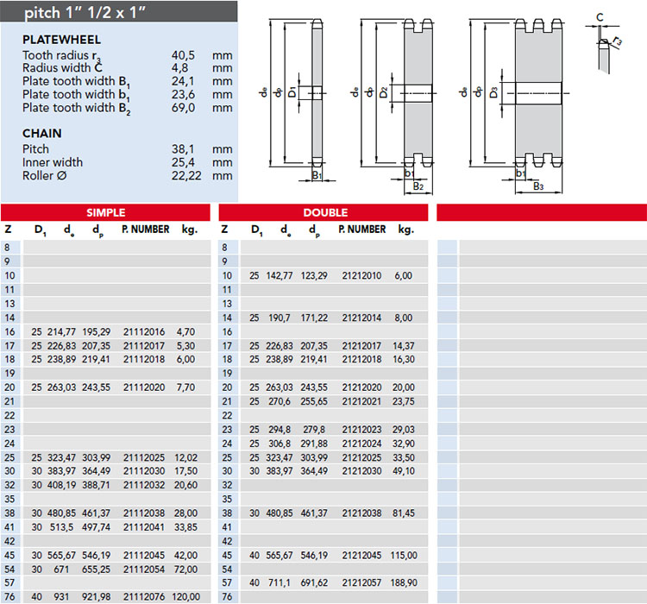Select part number 21212030

[x=361, y=471]
